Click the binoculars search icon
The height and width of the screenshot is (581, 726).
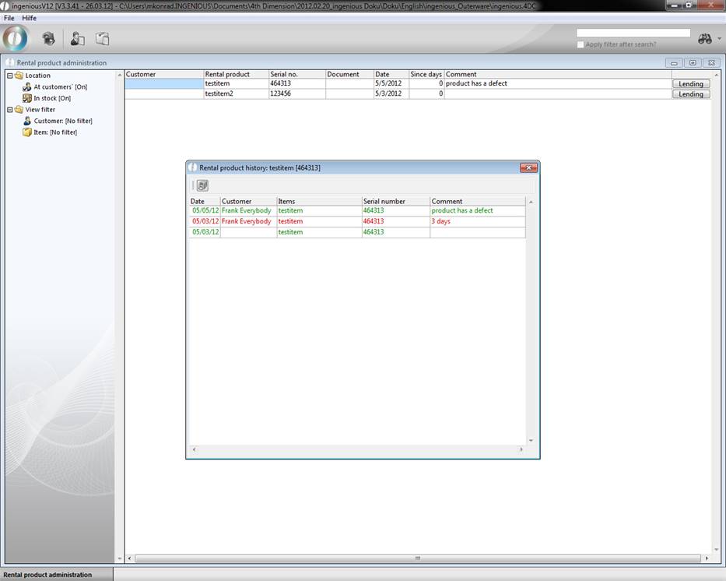(705, 38)
